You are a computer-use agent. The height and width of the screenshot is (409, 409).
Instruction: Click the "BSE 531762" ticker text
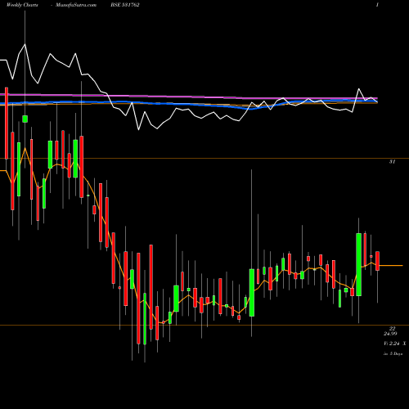pos(125,5)
